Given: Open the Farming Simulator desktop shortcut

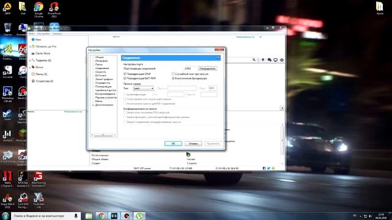Looking at the screenshot, I should pyautogui.click(x=39, y=179).
